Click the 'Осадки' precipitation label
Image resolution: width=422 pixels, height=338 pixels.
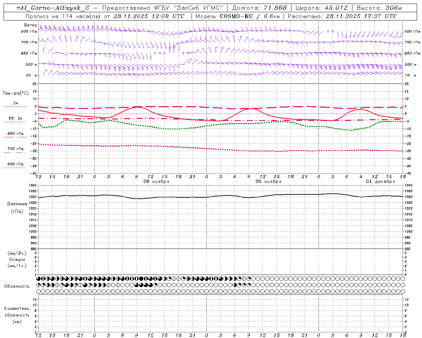[x=17, y=259]
